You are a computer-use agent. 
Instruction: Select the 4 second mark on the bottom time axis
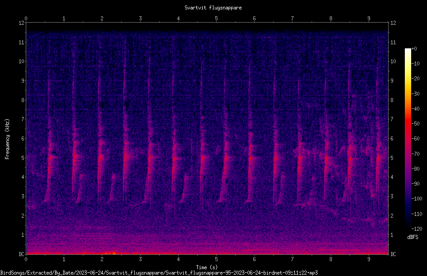point(178,259)
